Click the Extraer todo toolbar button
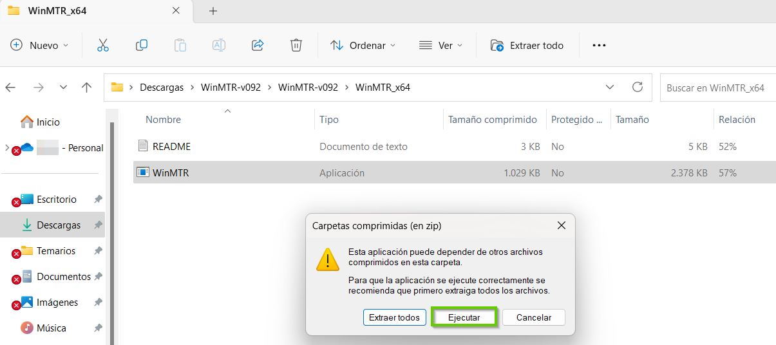 (527, 45)
